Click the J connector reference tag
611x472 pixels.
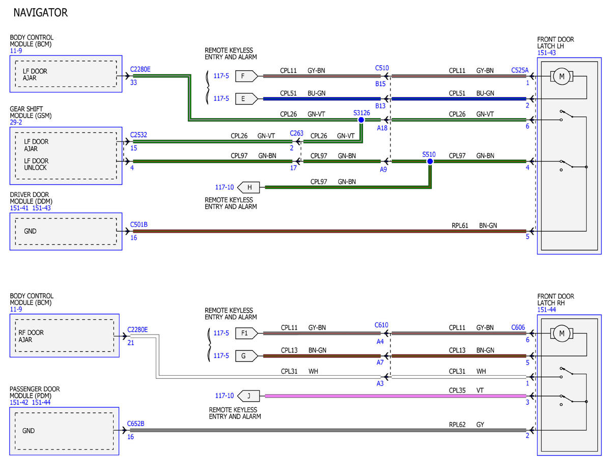(x=249, y=396)
